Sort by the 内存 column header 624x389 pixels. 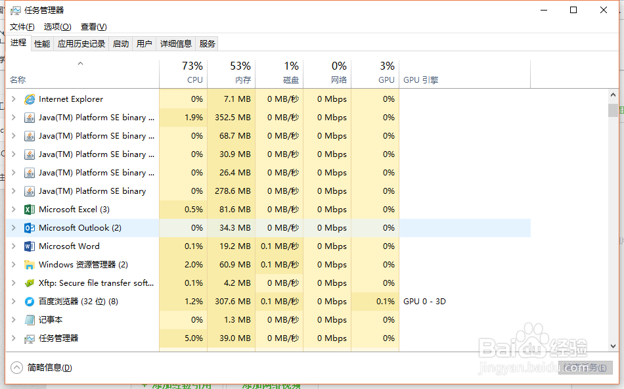pos(231,74)
